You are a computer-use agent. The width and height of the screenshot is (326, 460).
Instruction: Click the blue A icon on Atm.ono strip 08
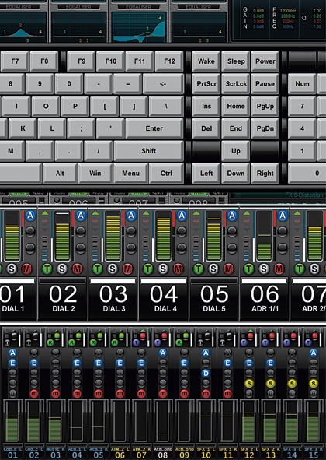point(163,353)
